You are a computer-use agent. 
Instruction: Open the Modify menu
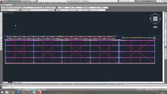coord(44,3)
